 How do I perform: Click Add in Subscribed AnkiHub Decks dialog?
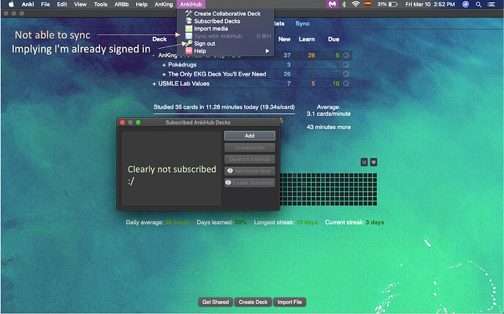(x=250, y=136)
